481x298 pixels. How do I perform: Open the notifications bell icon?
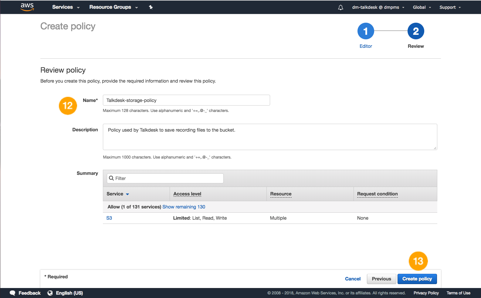point(340,7)
